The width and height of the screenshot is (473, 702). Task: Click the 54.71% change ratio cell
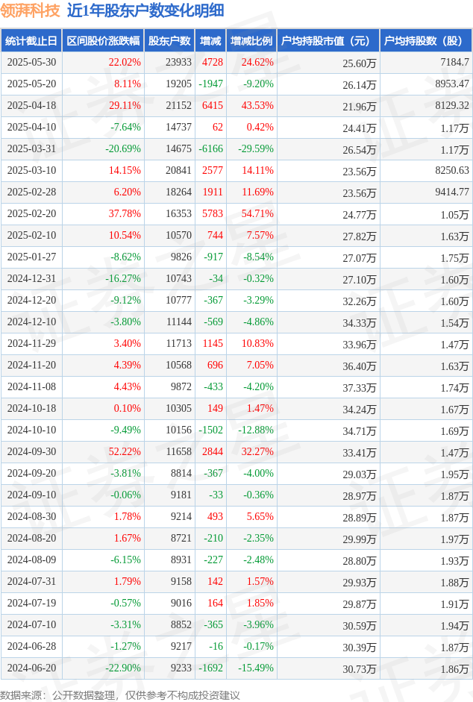point(257,213)
